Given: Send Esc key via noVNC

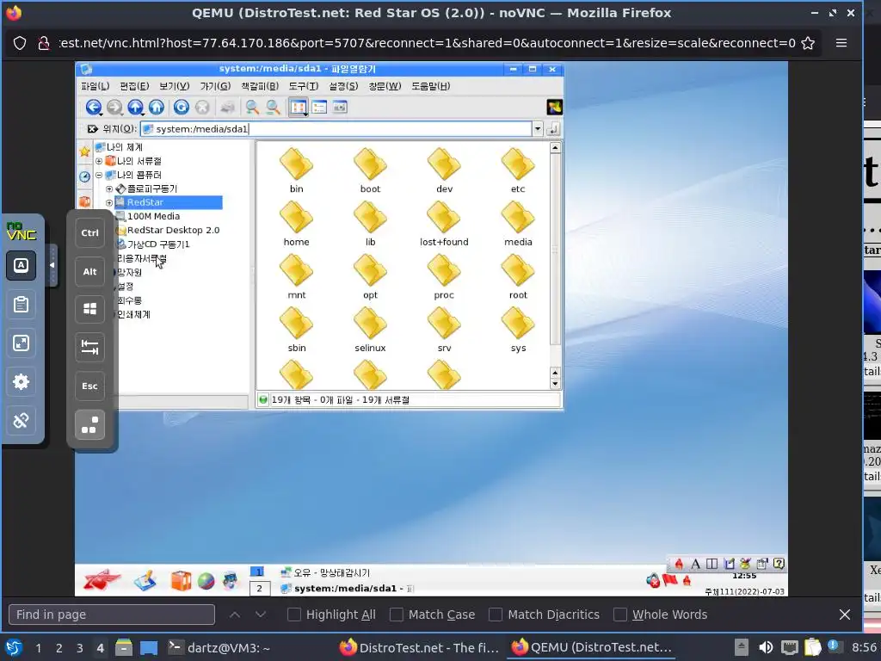Looking at the screenshot, I should pyautogui.click(x=89, y=386).
